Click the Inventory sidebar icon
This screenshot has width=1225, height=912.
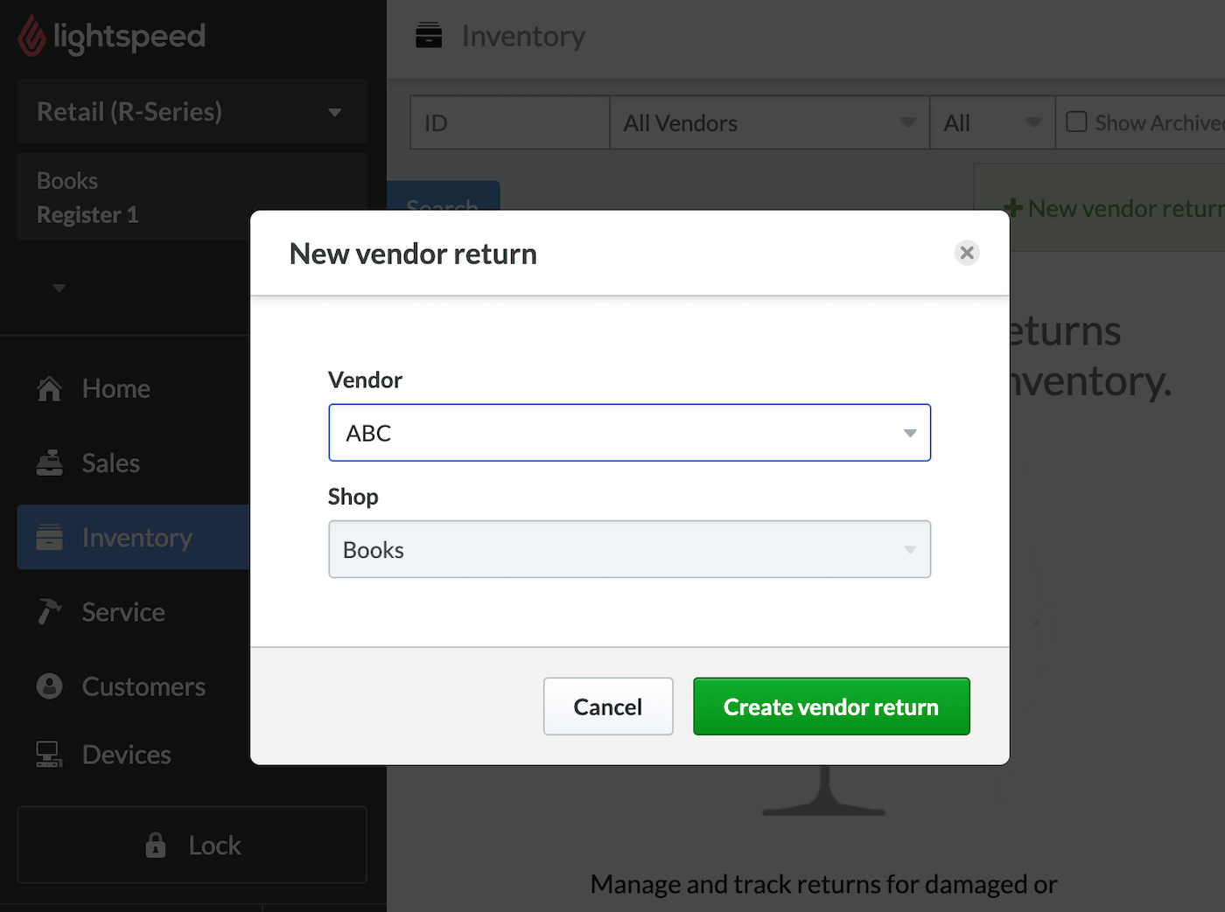(50, 537)
